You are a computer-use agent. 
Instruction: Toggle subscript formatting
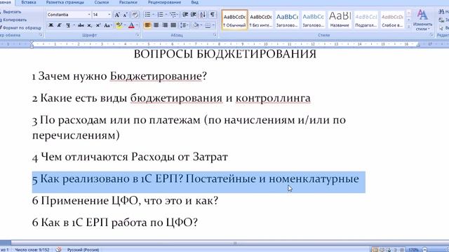[89, 25]
